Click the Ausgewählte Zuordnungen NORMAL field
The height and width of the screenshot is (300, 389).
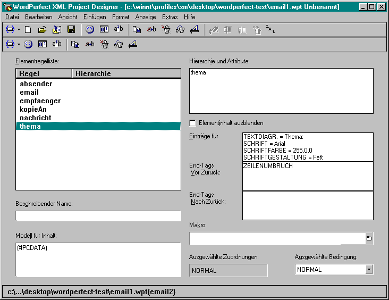[x=228, y=270]
